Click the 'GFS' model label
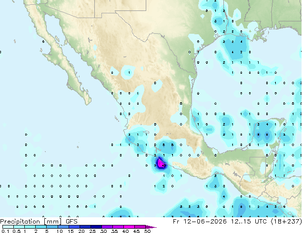Image resolution: width=302 pixels, height=233 pixels. tap(71, 222)
